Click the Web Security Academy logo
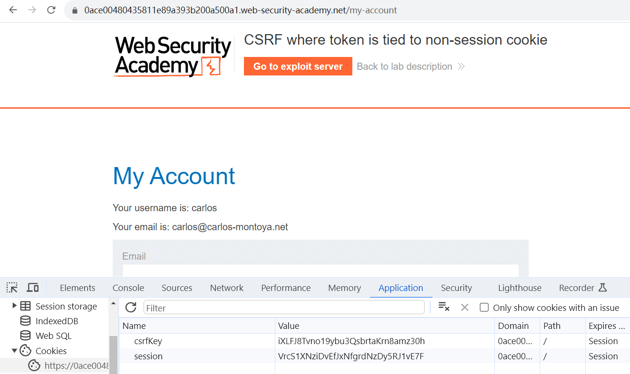The width and height of the screenshot is (630, 374). pos(173,56)
